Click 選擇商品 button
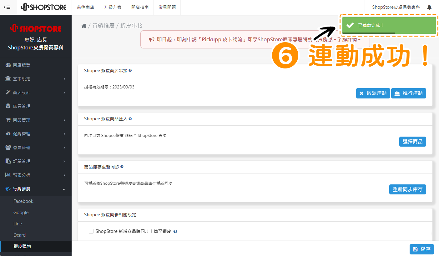The image size is (439, 256). click(413, 142)
